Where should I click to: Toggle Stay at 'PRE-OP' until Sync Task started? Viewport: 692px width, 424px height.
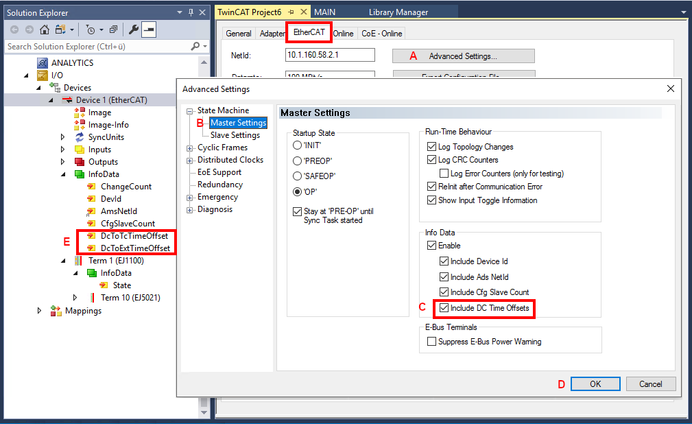pos(298,211)
